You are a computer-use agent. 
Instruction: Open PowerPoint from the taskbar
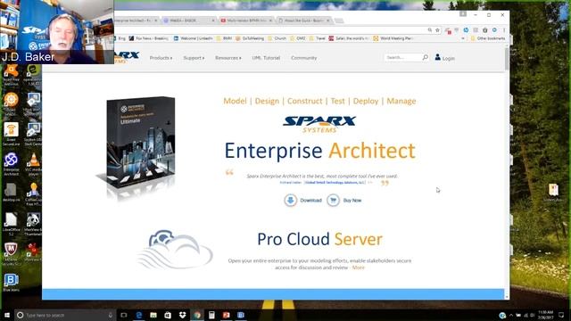tap(226, 315)
